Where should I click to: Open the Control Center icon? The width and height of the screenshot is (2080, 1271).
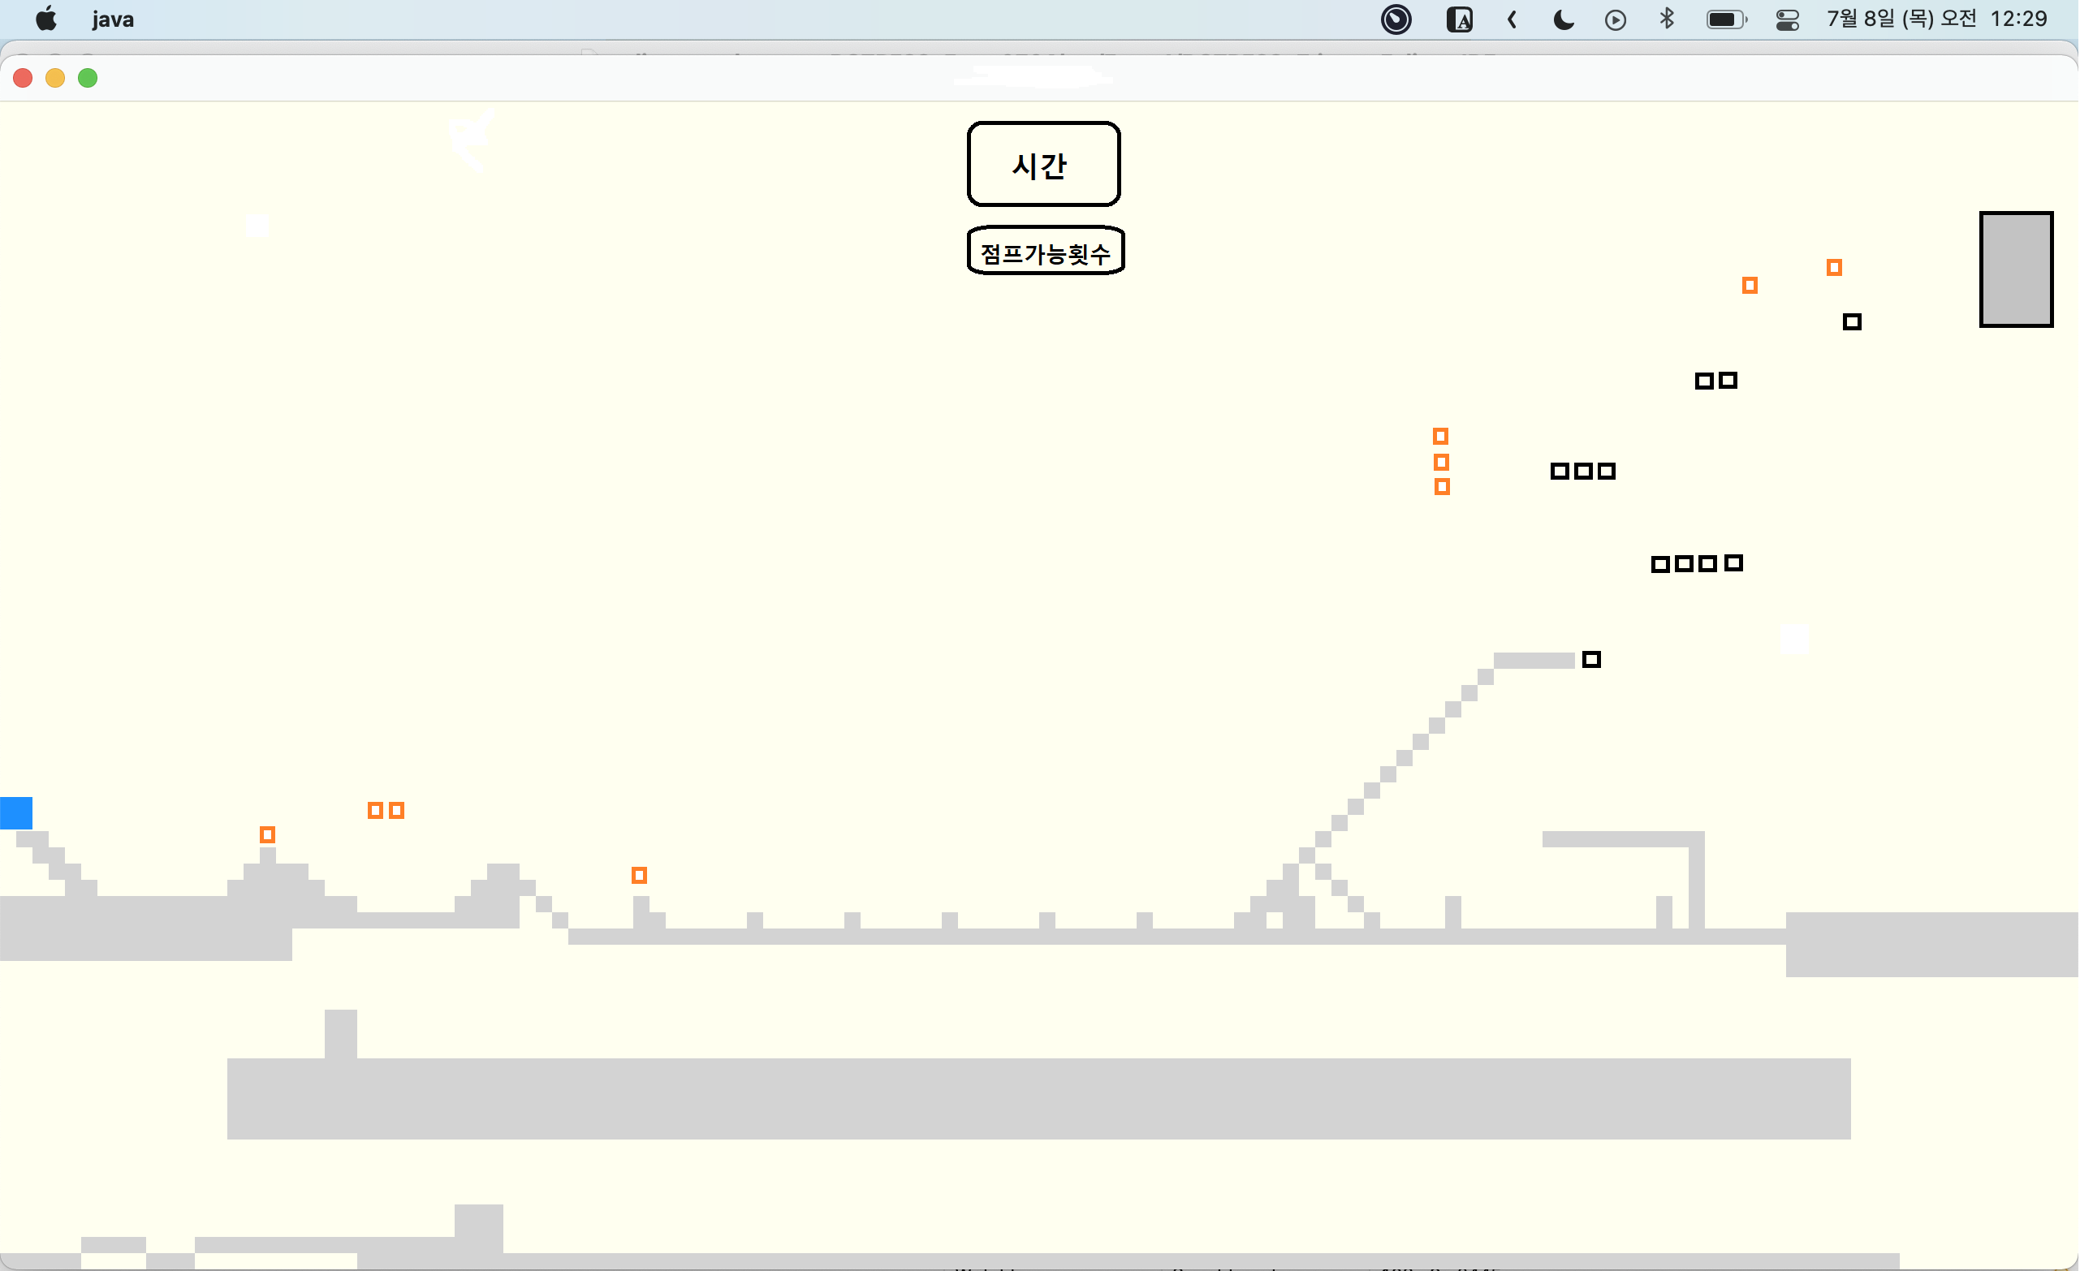coord(1787,19)
